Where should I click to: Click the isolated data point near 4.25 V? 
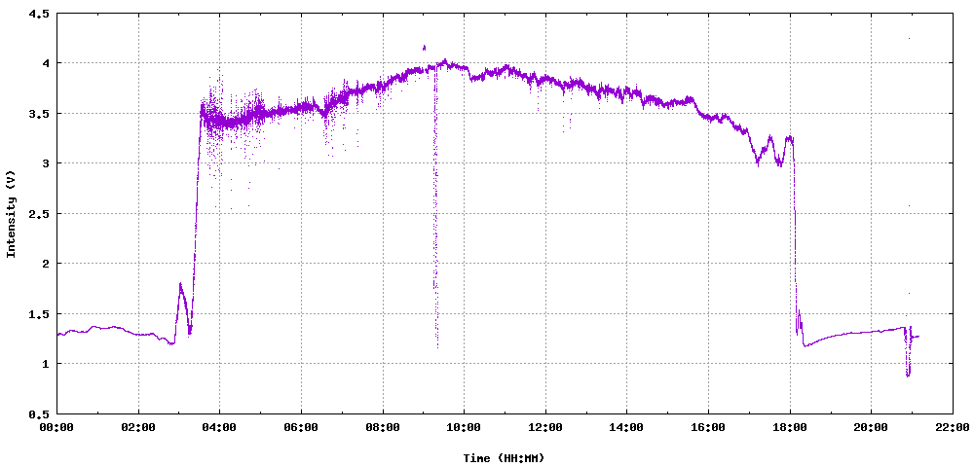pyautogui.click(x=909, y=39)
